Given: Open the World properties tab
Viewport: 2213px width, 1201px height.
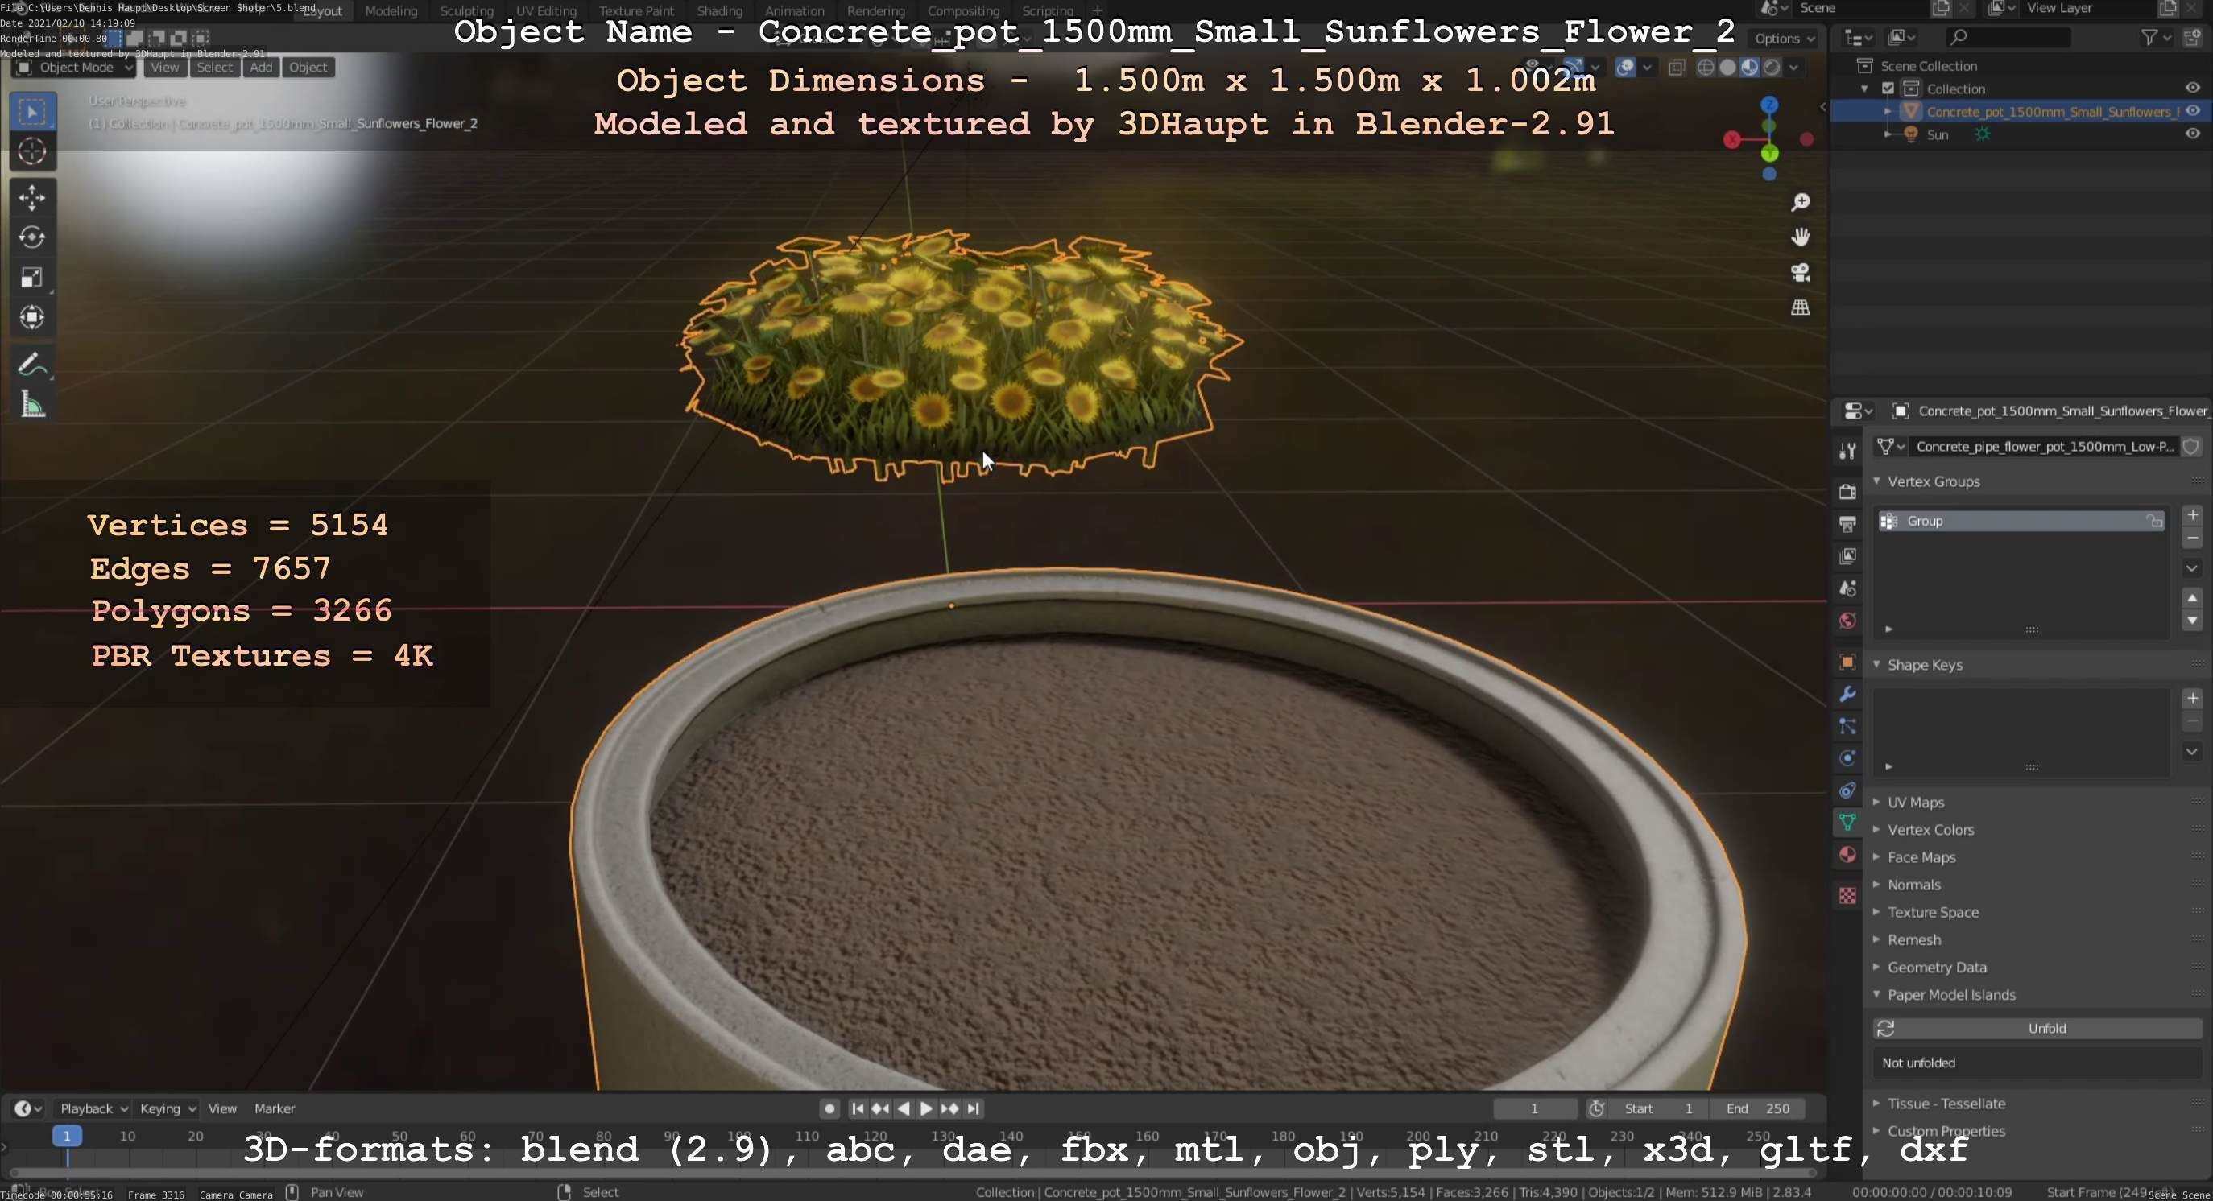Looking at the screenshot, I should point(1847,621).
